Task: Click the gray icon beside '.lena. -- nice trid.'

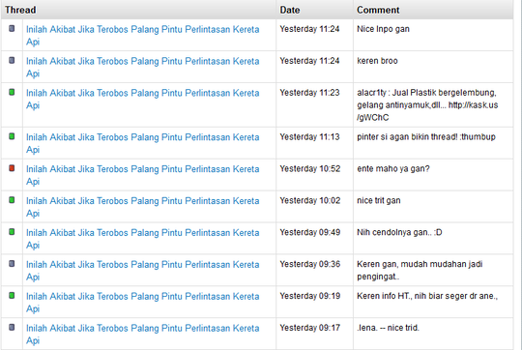Action: coord(12,328)
